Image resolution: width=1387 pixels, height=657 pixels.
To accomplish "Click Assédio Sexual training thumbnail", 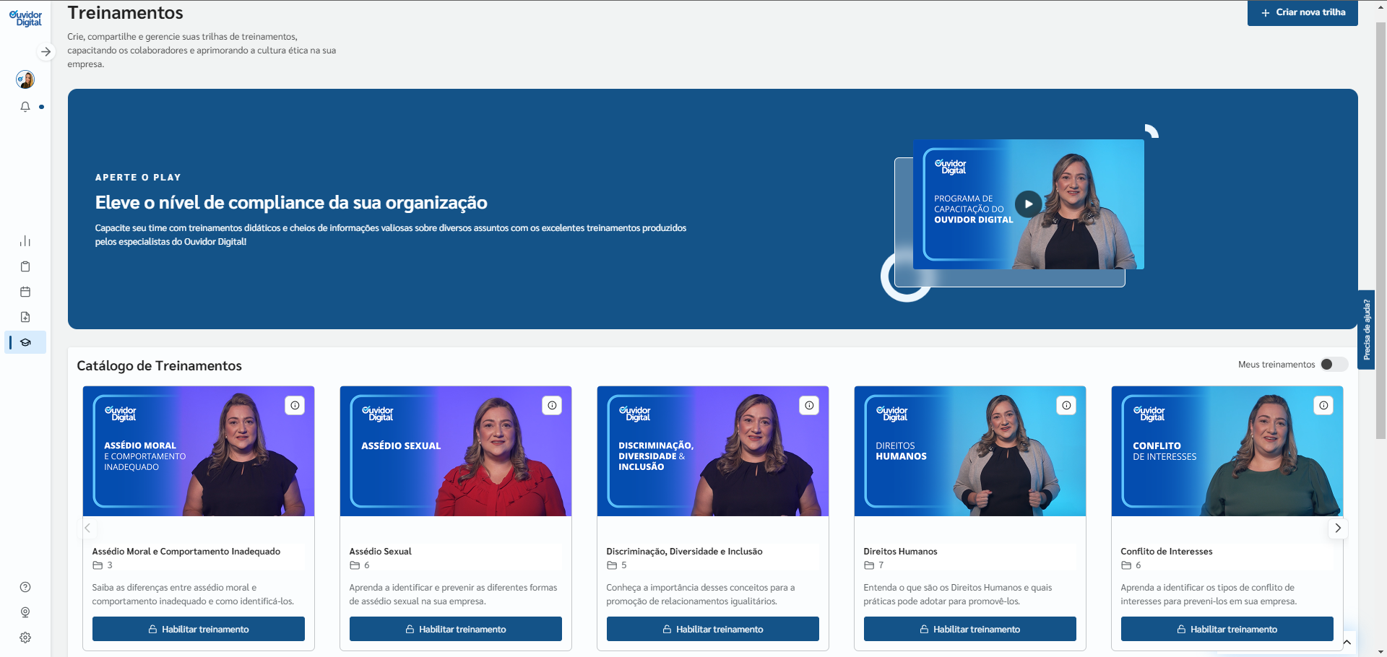I will pyautogui.click(x=456, y=451).
